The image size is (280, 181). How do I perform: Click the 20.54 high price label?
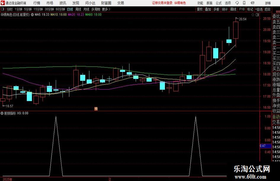pos(242,19)
